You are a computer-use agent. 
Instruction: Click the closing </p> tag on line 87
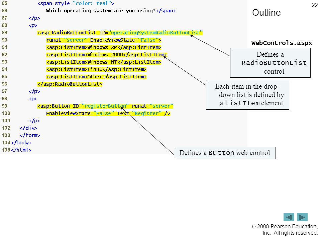(34, 18)
